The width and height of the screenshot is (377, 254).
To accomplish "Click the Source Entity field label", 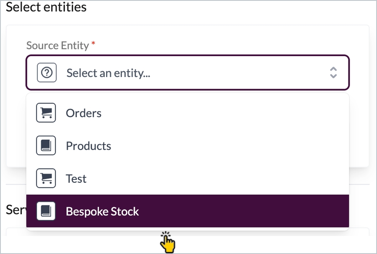I will pyautogui.click(x=57, y=46).
